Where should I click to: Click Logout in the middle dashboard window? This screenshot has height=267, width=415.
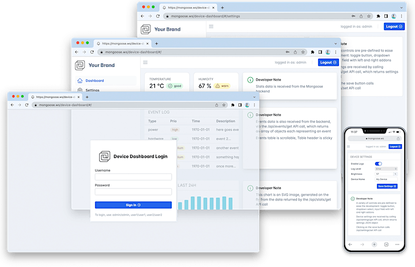tap(328, 62)
